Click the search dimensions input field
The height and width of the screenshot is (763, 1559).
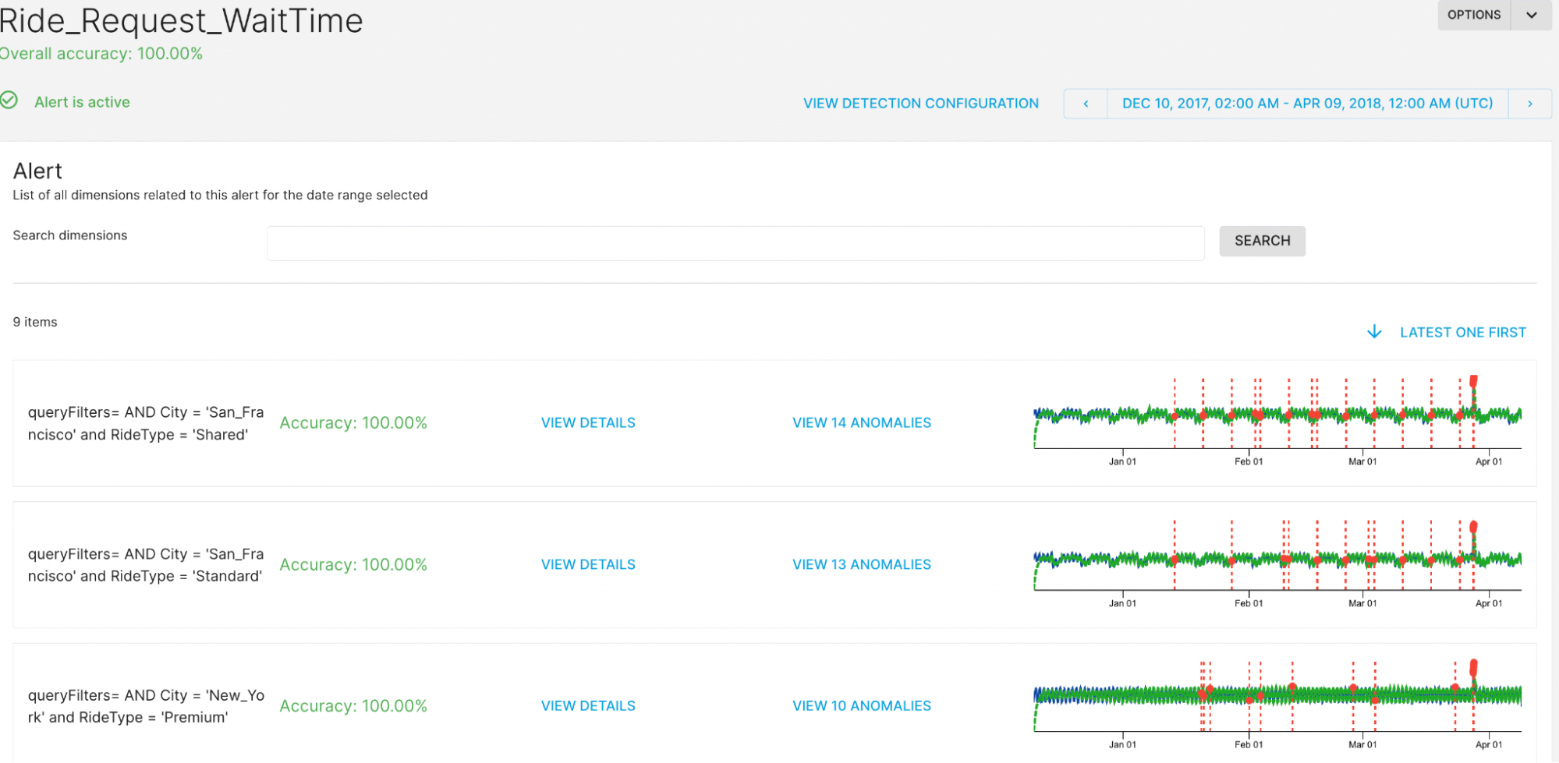pos(734,242)
